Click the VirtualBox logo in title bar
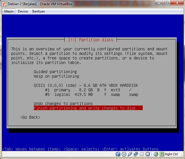This screenshot has height=159, width=185. click(5, 4)
